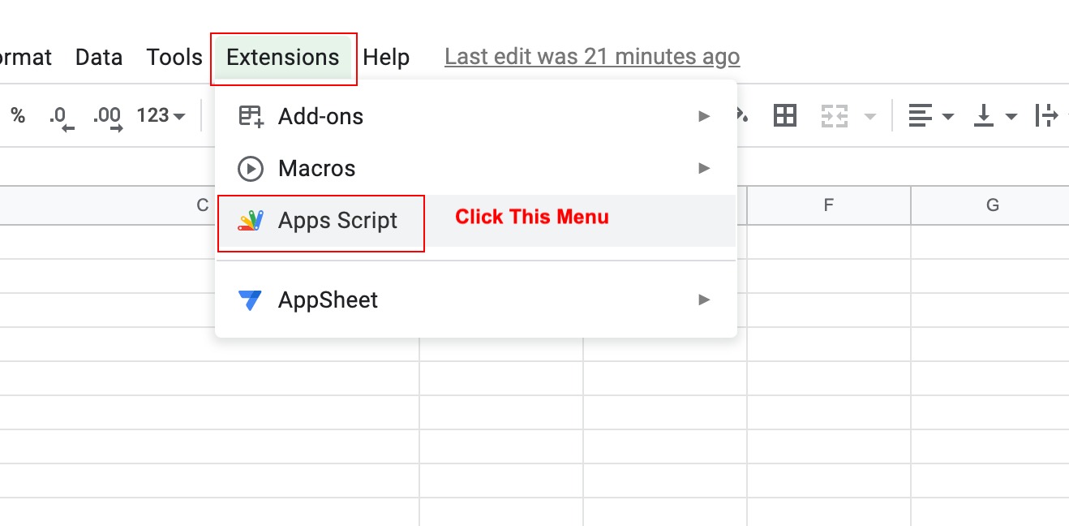Select the column F header
The width and height of the screenshot is (1069, 526).
(x=827, y=205)
